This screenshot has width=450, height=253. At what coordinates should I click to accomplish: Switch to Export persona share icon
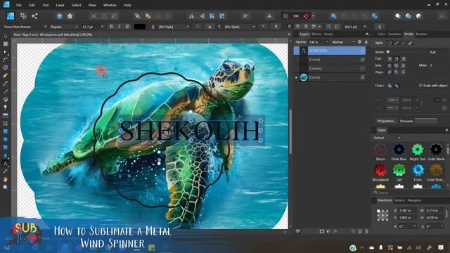(x=34, y=15)
